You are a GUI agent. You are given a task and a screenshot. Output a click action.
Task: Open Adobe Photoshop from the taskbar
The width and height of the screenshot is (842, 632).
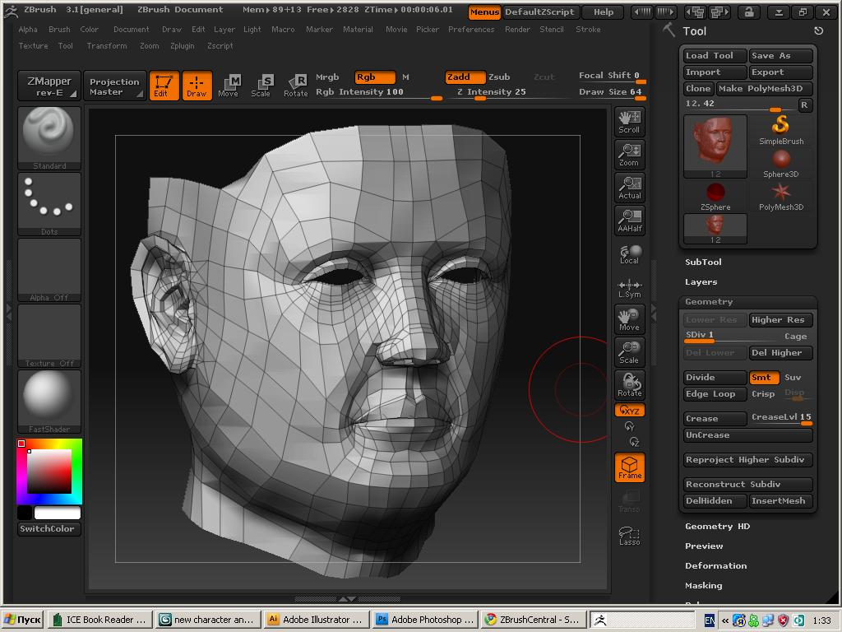click(x=425, y=620)
